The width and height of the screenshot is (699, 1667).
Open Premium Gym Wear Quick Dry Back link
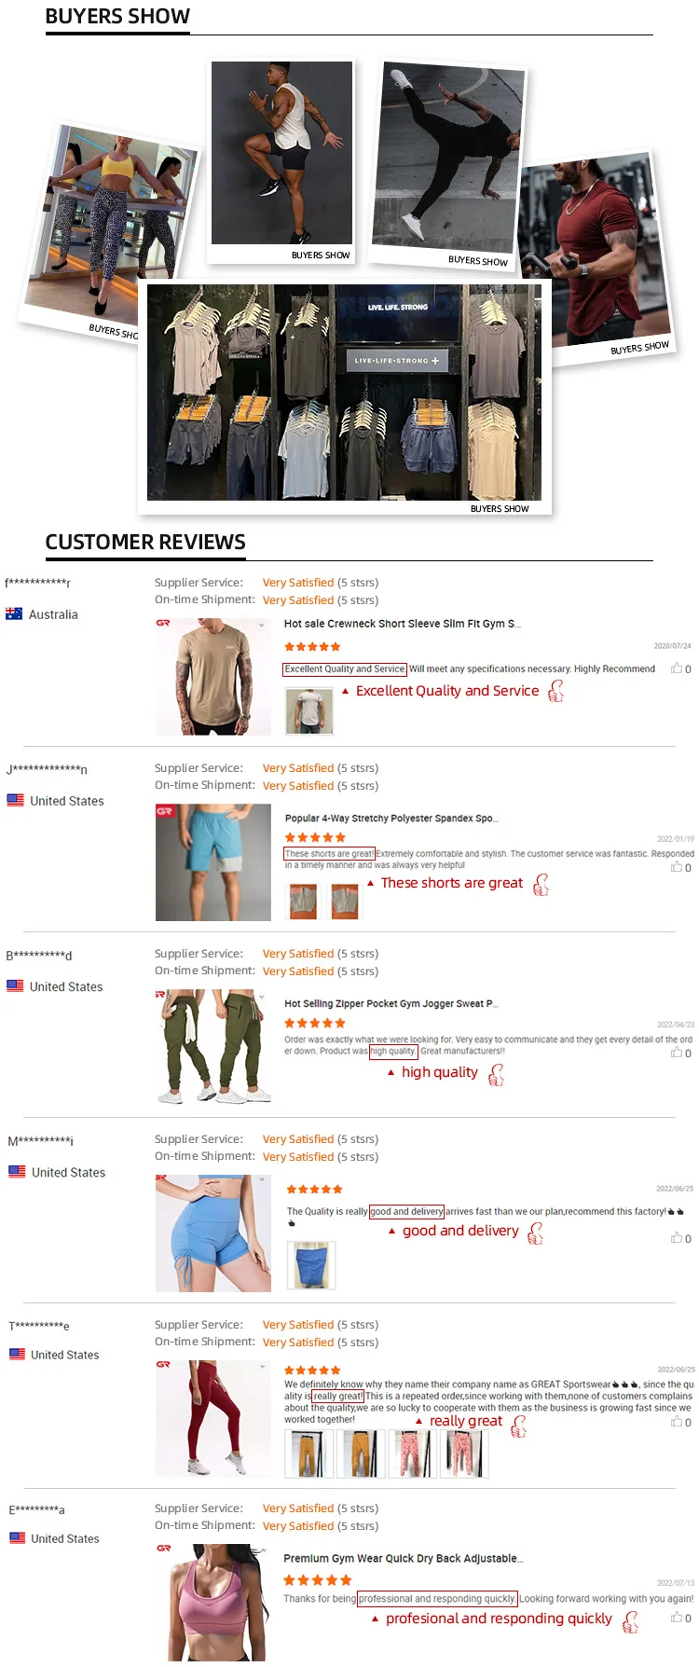[x=403, y=1558]
